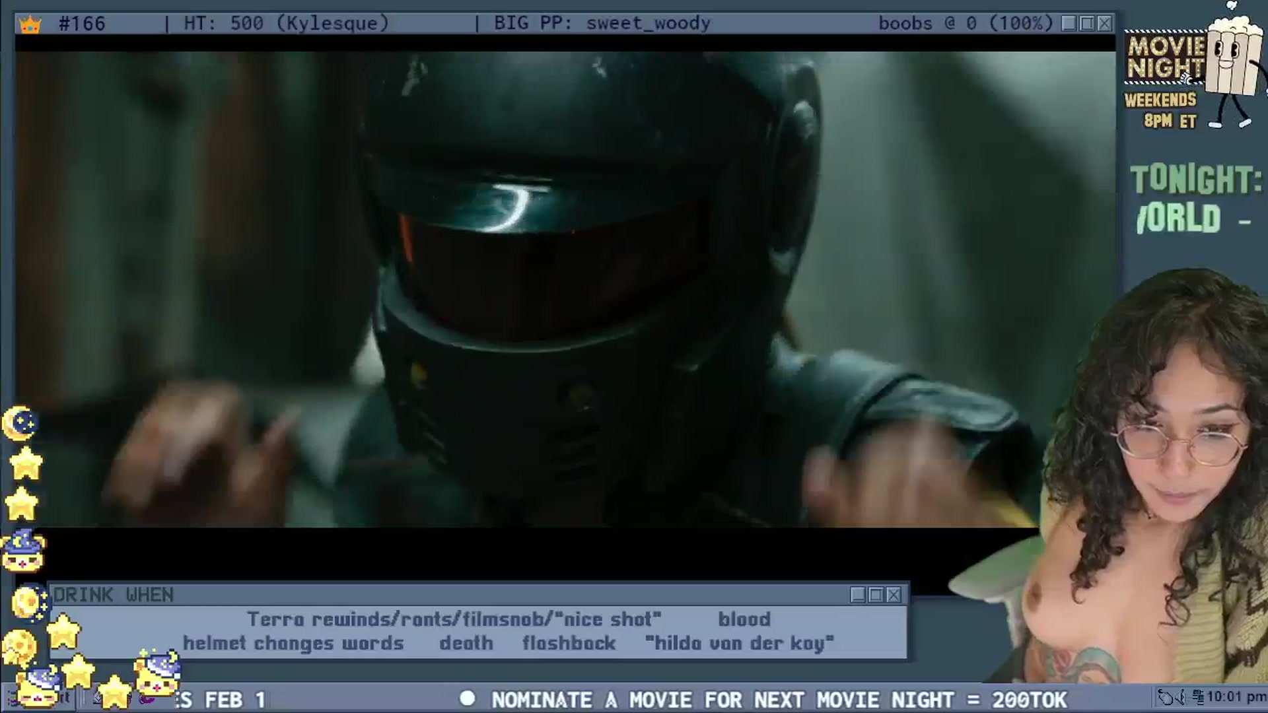The image size is (1268, 713).
Task: Click "BIG PP: sweet_woody" text
Action: pyautogui.click(x=602, y=24)
